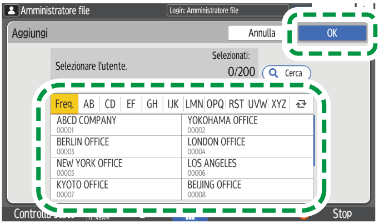Switch to the CD tab
The height and width of the screenshot is (224, 384).
point(110,104)
